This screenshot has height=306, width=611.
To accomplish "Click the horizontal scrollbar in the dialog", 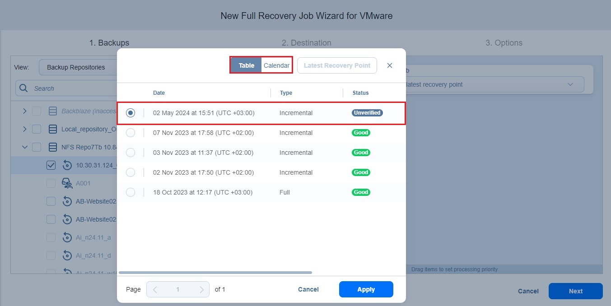I will coord(215,273).
